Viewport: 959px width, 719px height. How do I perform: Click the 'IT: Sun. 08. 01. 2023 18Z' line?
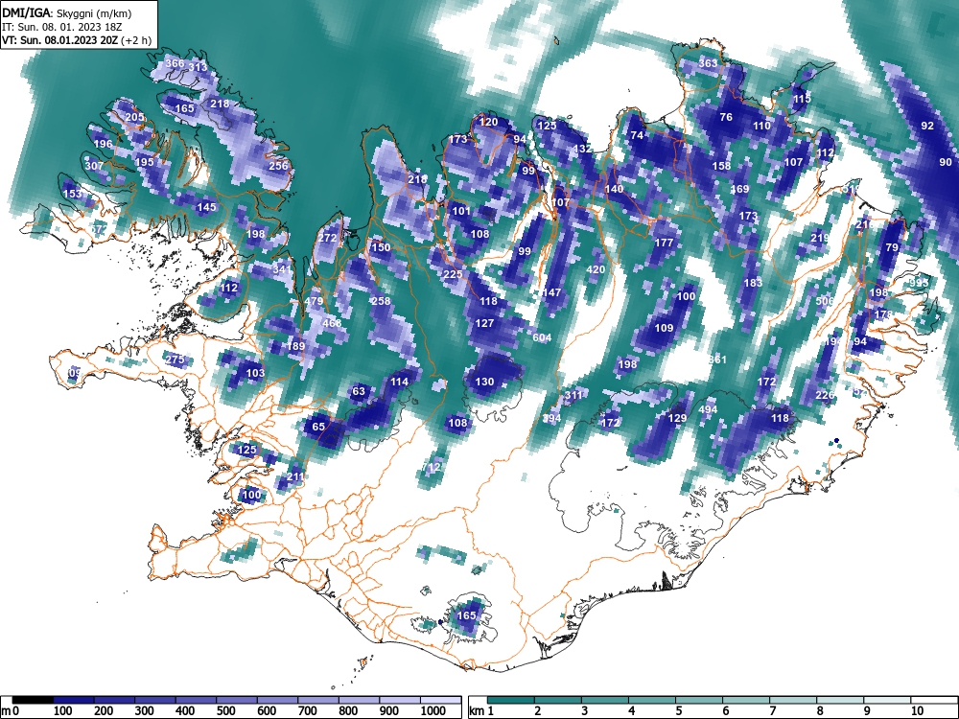click(x=61, y=28)
